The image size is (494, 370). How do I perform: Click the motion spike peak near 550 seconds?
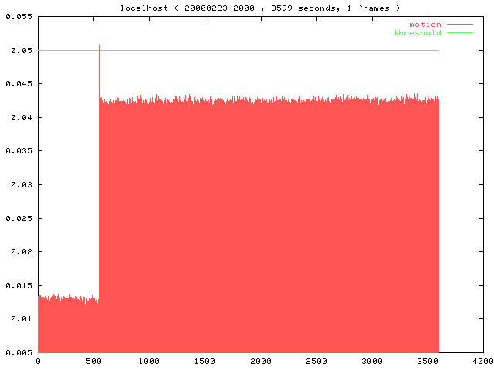(99, 46)
